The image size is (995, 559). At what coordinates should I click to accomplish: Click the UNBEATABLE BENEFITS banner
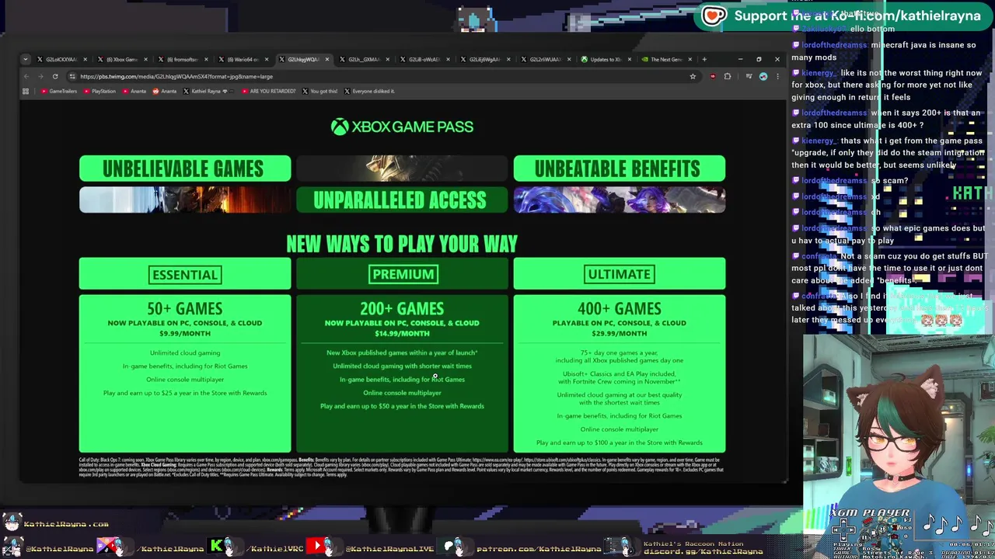pos(619,168)
